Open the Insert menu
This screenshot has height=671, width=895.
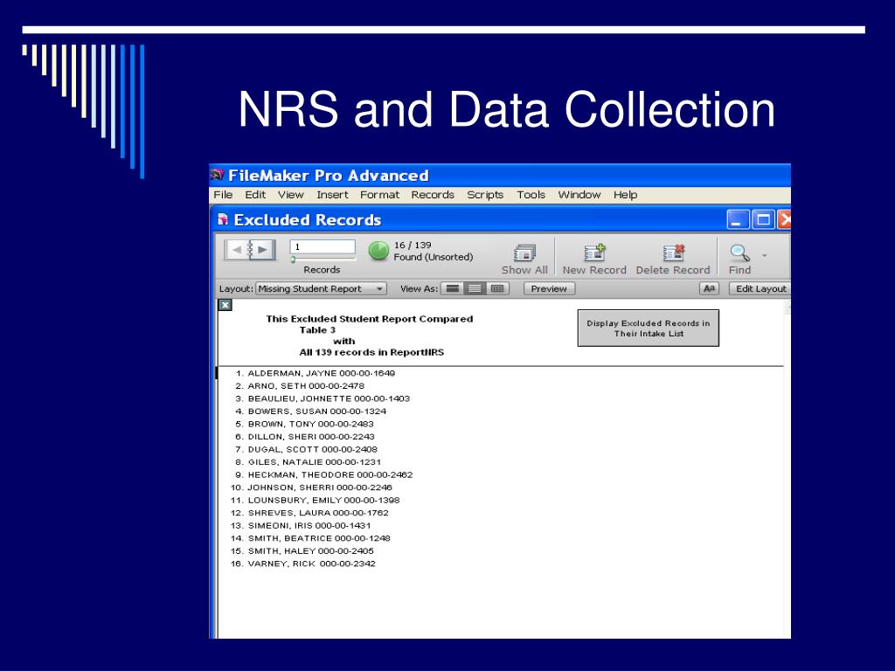(332, 195)
